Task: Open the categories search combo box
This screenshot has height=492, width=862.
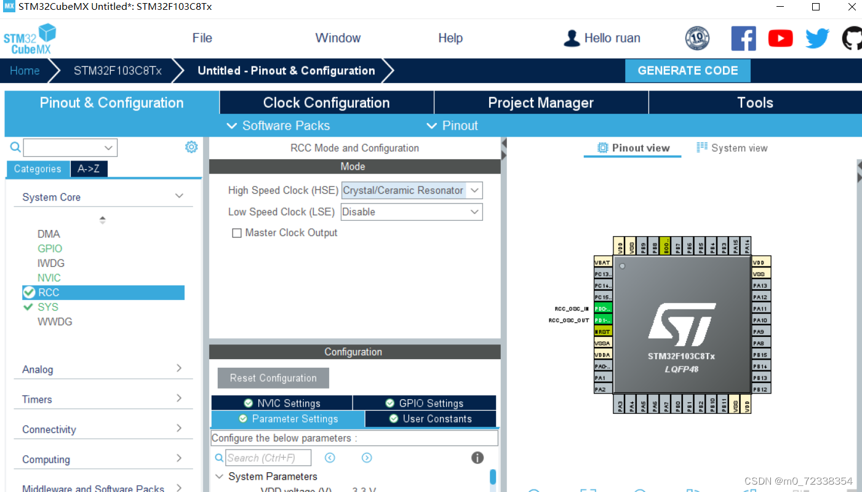Action: point(70,148)
